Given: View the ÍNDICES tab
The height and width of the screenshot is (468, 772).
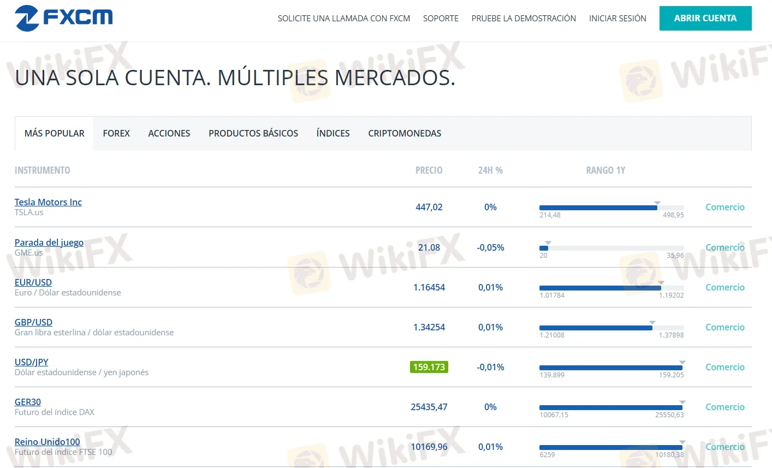Looking at the screenshot, I should click(332, 133).
